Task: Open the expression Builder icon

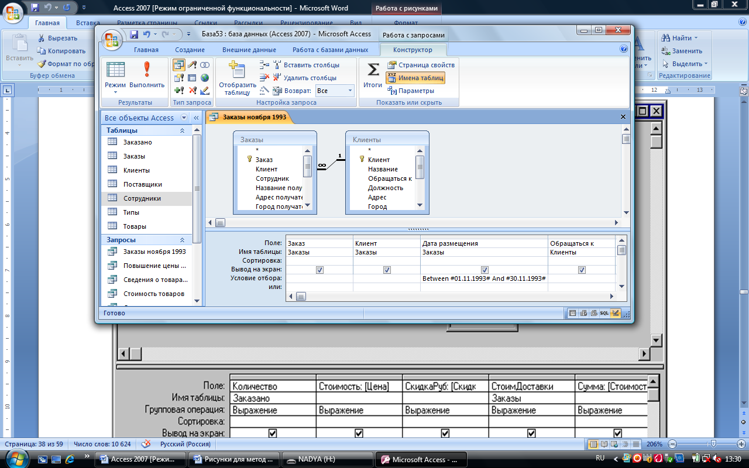Action: 264,90
